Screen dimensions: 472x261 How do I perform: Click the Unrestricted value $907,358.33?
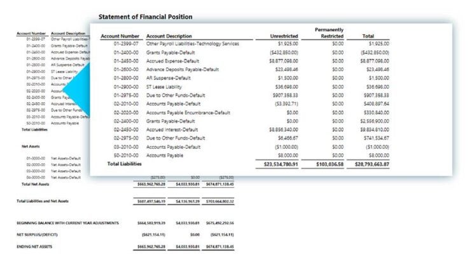286,95
